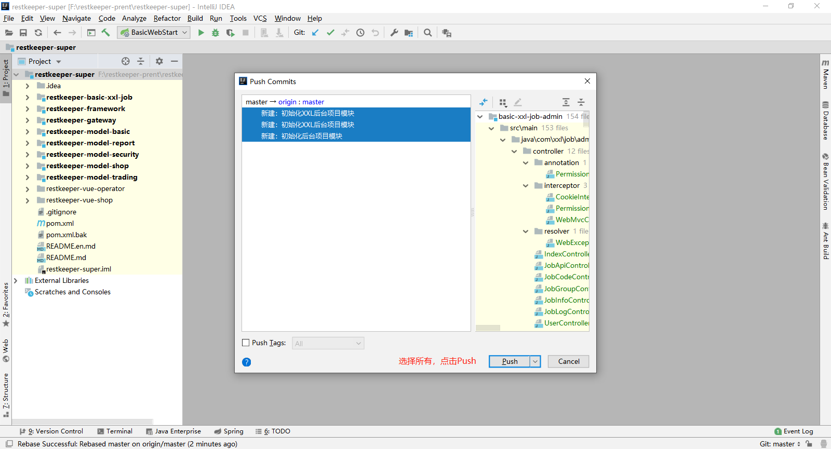Viewport: 831px width, 449px height.
Task: Open settings wrench icon
Action: [x=394, y=33]
